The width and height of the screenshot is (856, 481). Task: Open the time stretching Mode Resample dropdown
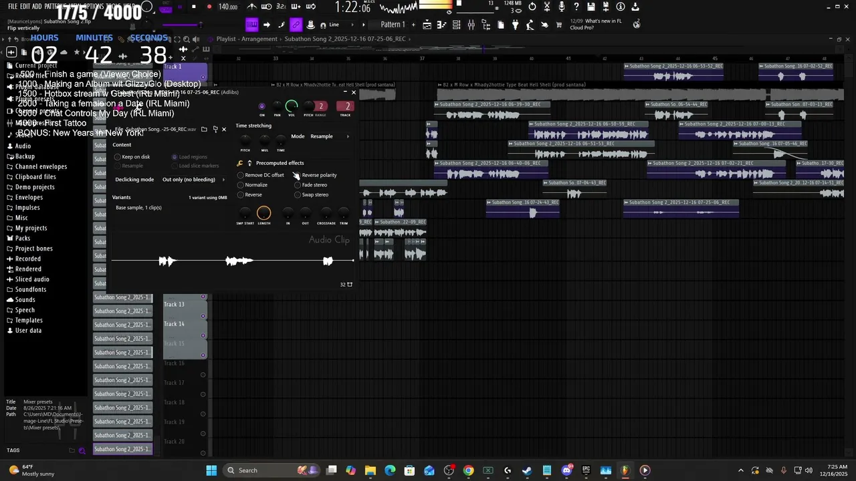[330, 136]
